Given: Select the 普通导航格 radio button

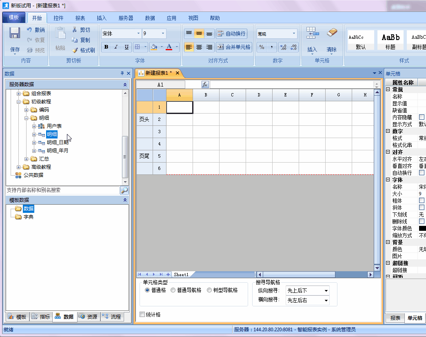Looking at the screenshot, I should pyautogui.click(x=173, y=290).
